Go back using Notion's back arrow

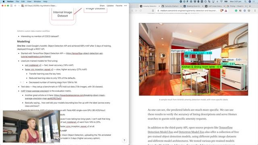click(x=15, y=6)
